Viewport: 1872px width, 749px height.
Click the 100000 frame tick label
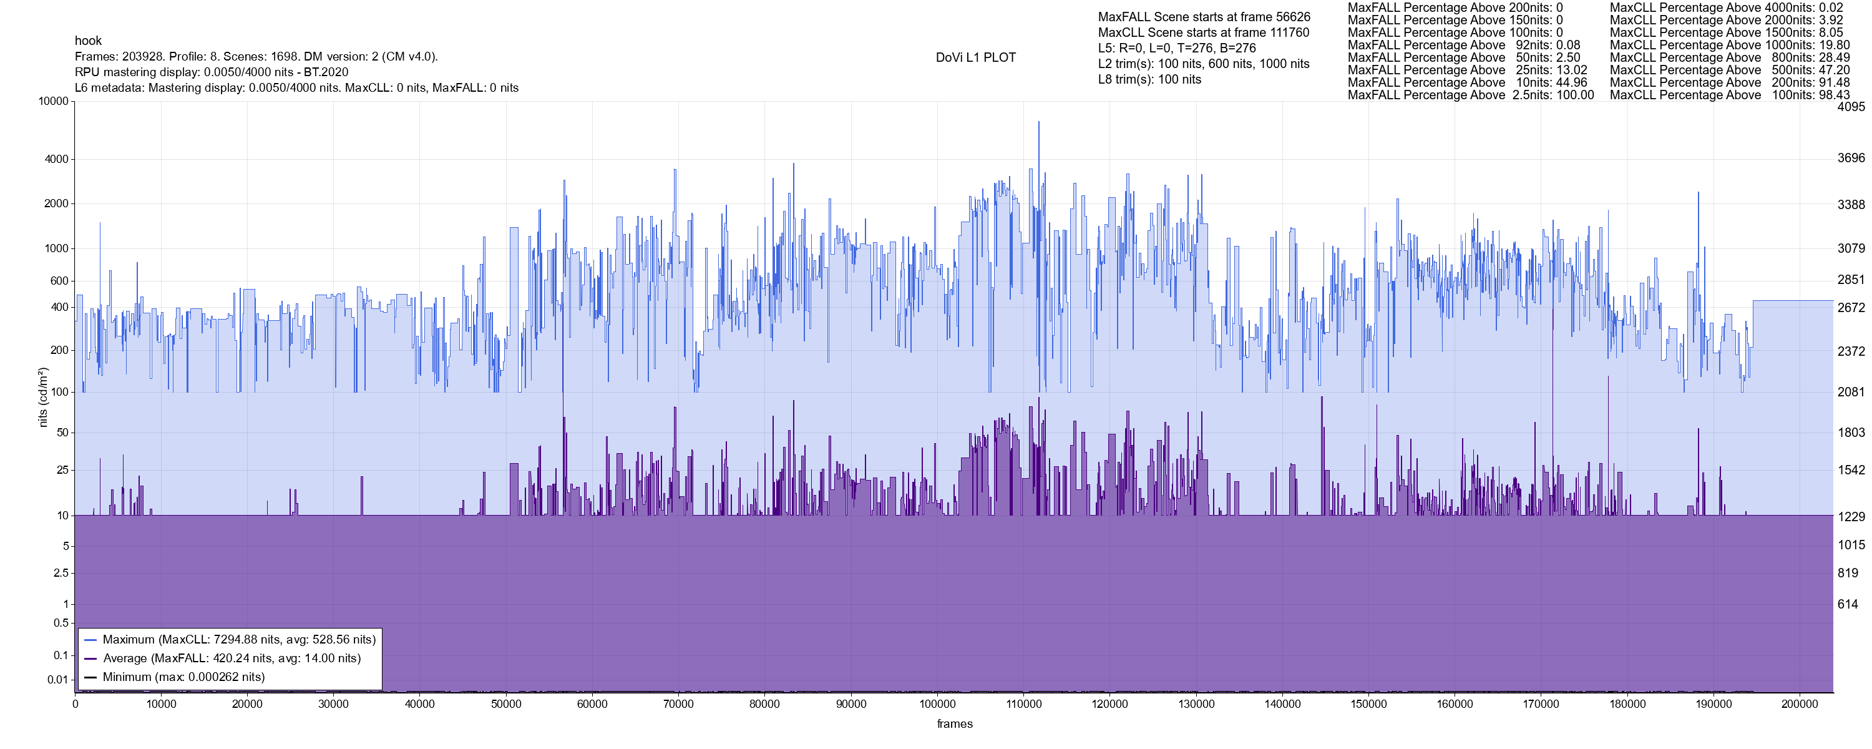tap(937, 704)
